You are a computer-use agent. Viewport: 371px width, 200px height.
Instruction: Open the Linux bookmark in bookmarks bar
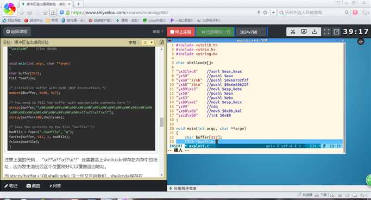click(x=154, y=20)
